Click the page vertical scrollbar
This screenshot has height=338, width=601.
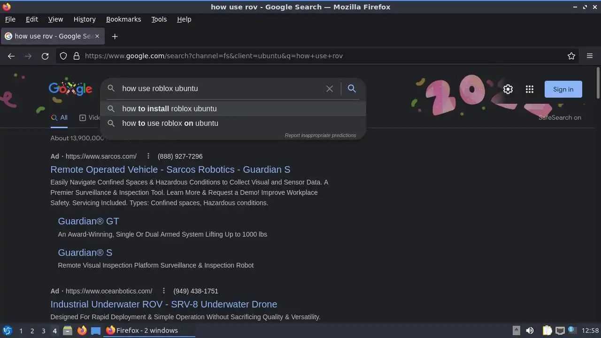coord(598,82)
